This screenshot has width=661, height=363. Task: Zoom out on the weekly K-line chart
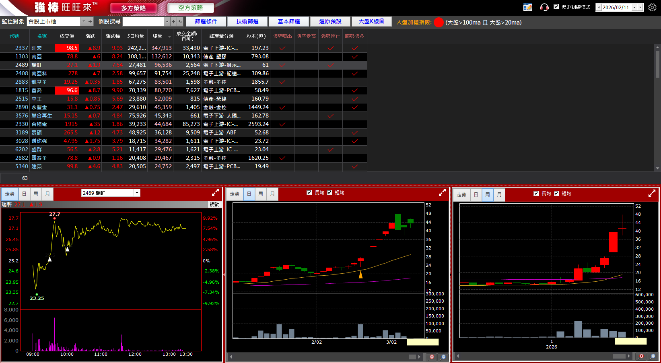click(653, 356)
